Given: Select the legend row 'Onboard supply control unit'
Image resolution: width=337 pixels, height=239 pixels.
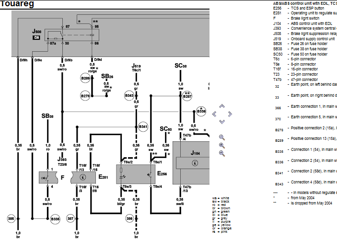Looking at the screenshot, I should tap(304, 39).
